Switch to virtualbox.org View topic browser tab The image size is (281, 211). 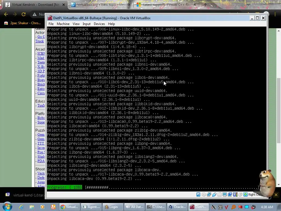click(x=101, y=5)
